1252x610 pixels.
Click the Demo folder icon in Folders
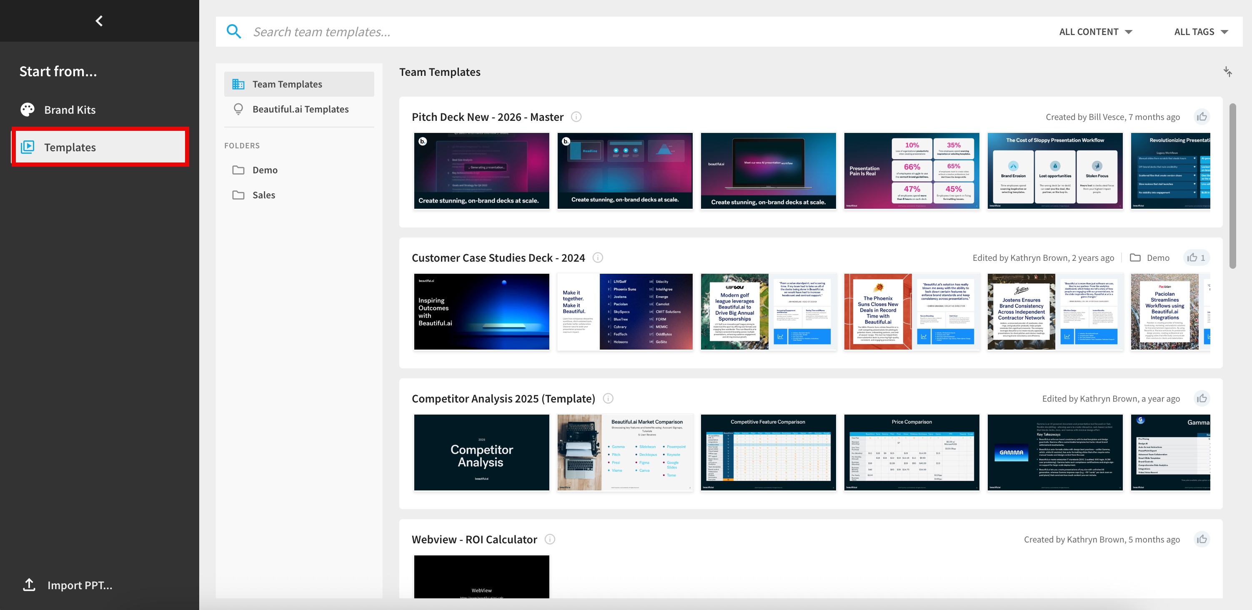tap(238, 170)
